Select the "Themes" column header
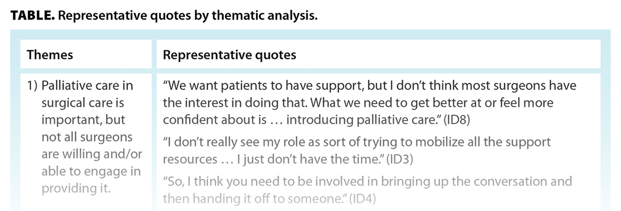621x211 pixels. (50, 55)
